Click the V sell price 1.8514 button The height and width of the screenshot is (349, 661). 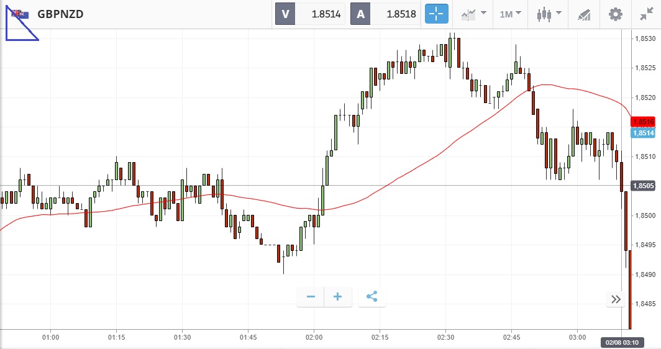tap(310, 14)
